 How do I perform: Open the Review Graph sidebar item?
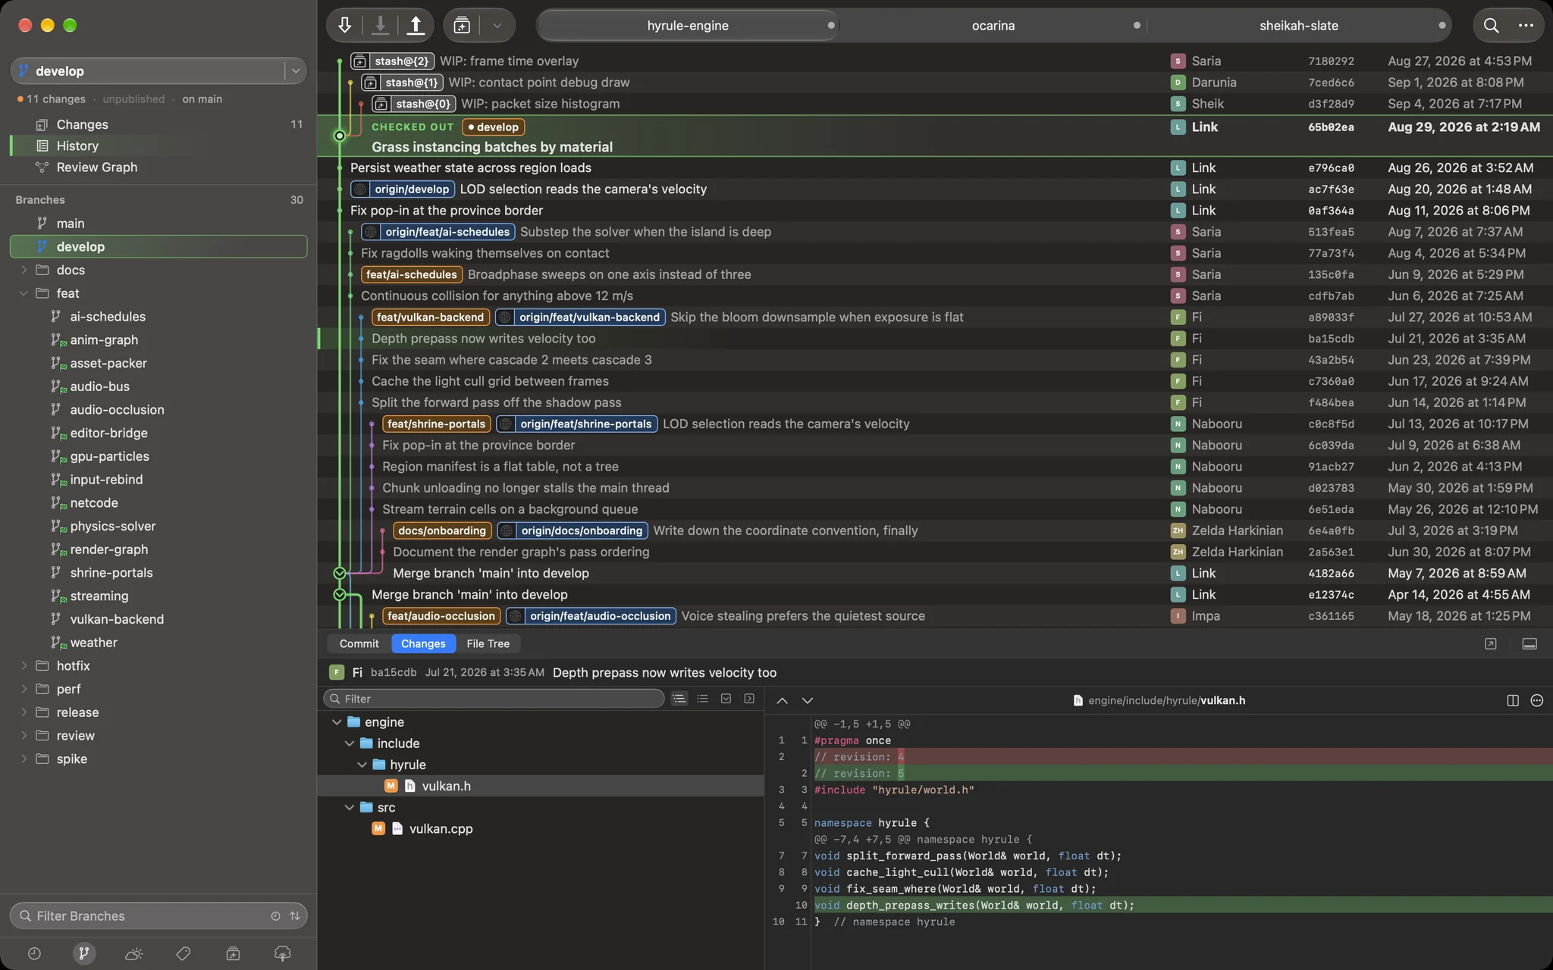click(x=158, y=167)
